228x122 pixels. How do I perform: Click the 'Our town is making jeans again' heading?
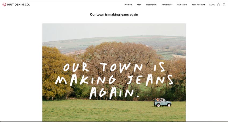(114, 15)
